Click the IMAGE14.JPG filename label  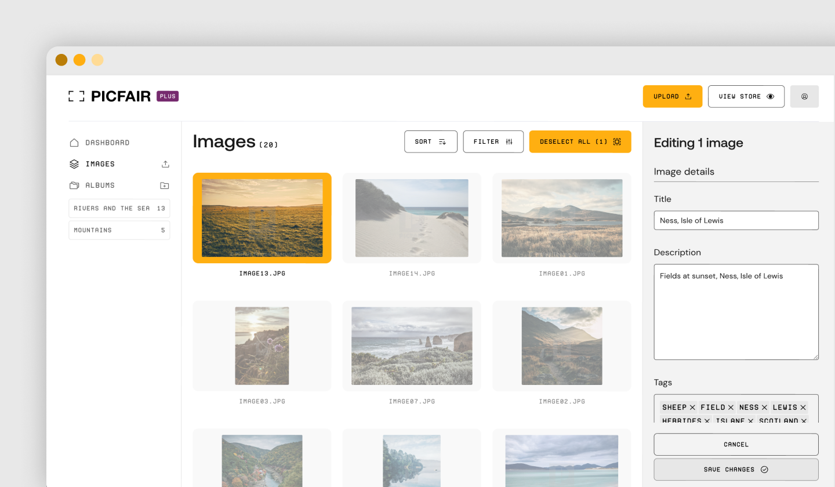[x=412, y=273]
